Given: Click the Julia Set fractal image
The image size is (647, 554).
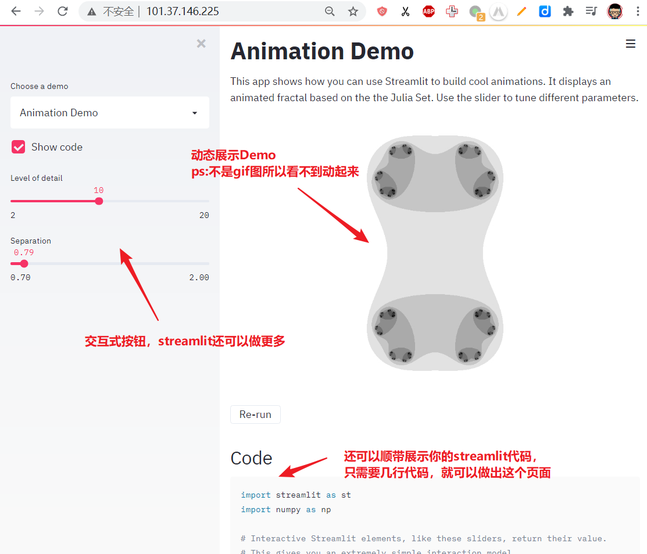Looking at the screenshot, I should click(435, 251).
